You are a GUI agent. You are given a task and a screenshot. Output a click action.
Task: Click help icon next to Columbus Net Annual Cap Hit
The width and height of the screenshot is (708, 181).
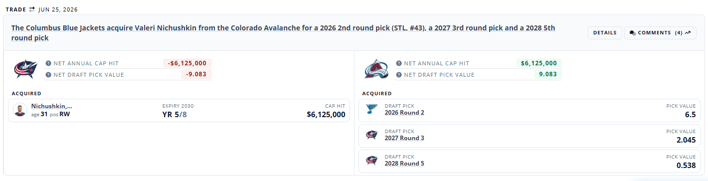(x=48, y=63)
